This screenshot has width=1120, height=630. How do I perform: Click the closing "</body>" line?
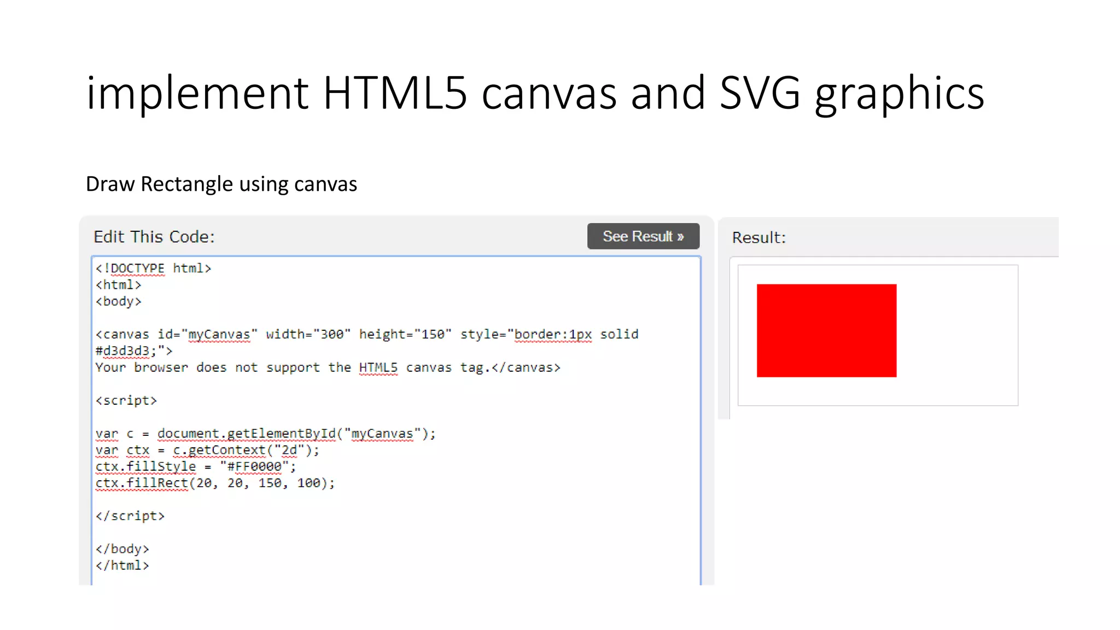tap(122, 549)
